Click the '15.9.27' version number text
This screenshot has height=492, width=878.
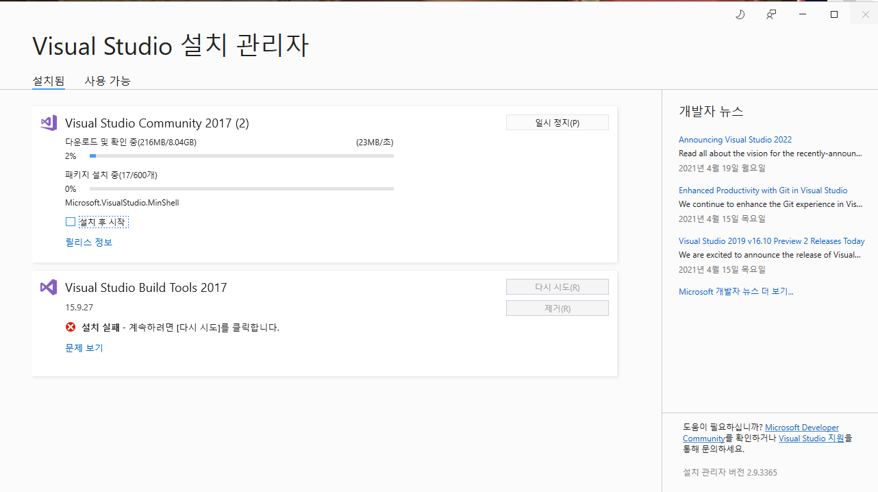click(79, 307)
